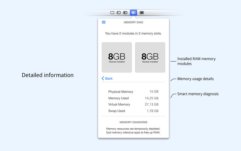Click the quarter-filled memory menu bar icon
Screen dimensions: 241x151
point(119,13)
